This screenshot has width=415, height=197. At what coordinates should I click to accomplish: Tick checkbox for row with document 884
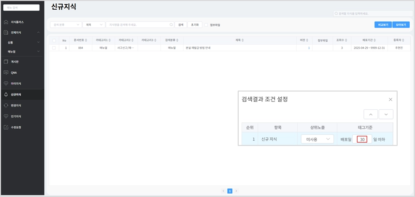(x=54, y=48)
